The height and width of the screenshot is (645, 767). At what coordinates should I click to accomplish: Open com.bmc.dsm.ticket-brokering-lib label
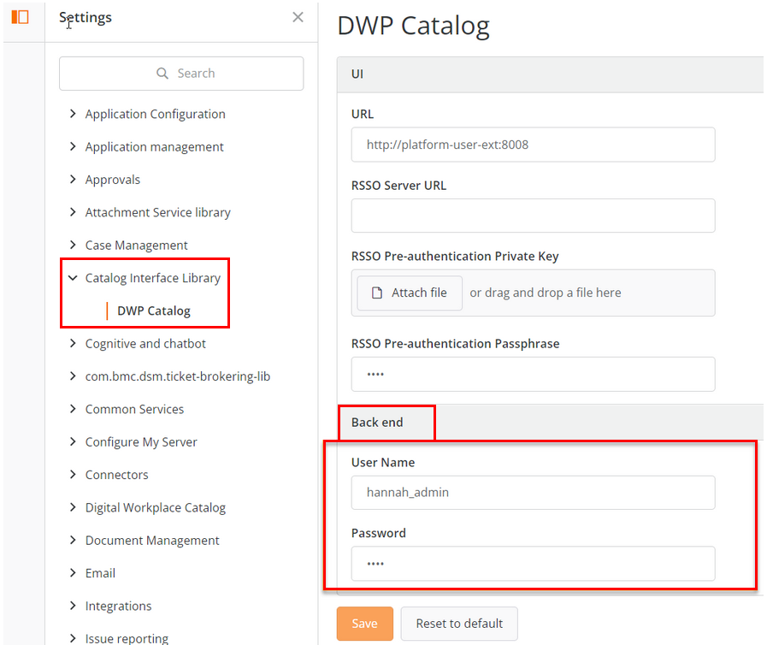178,376
